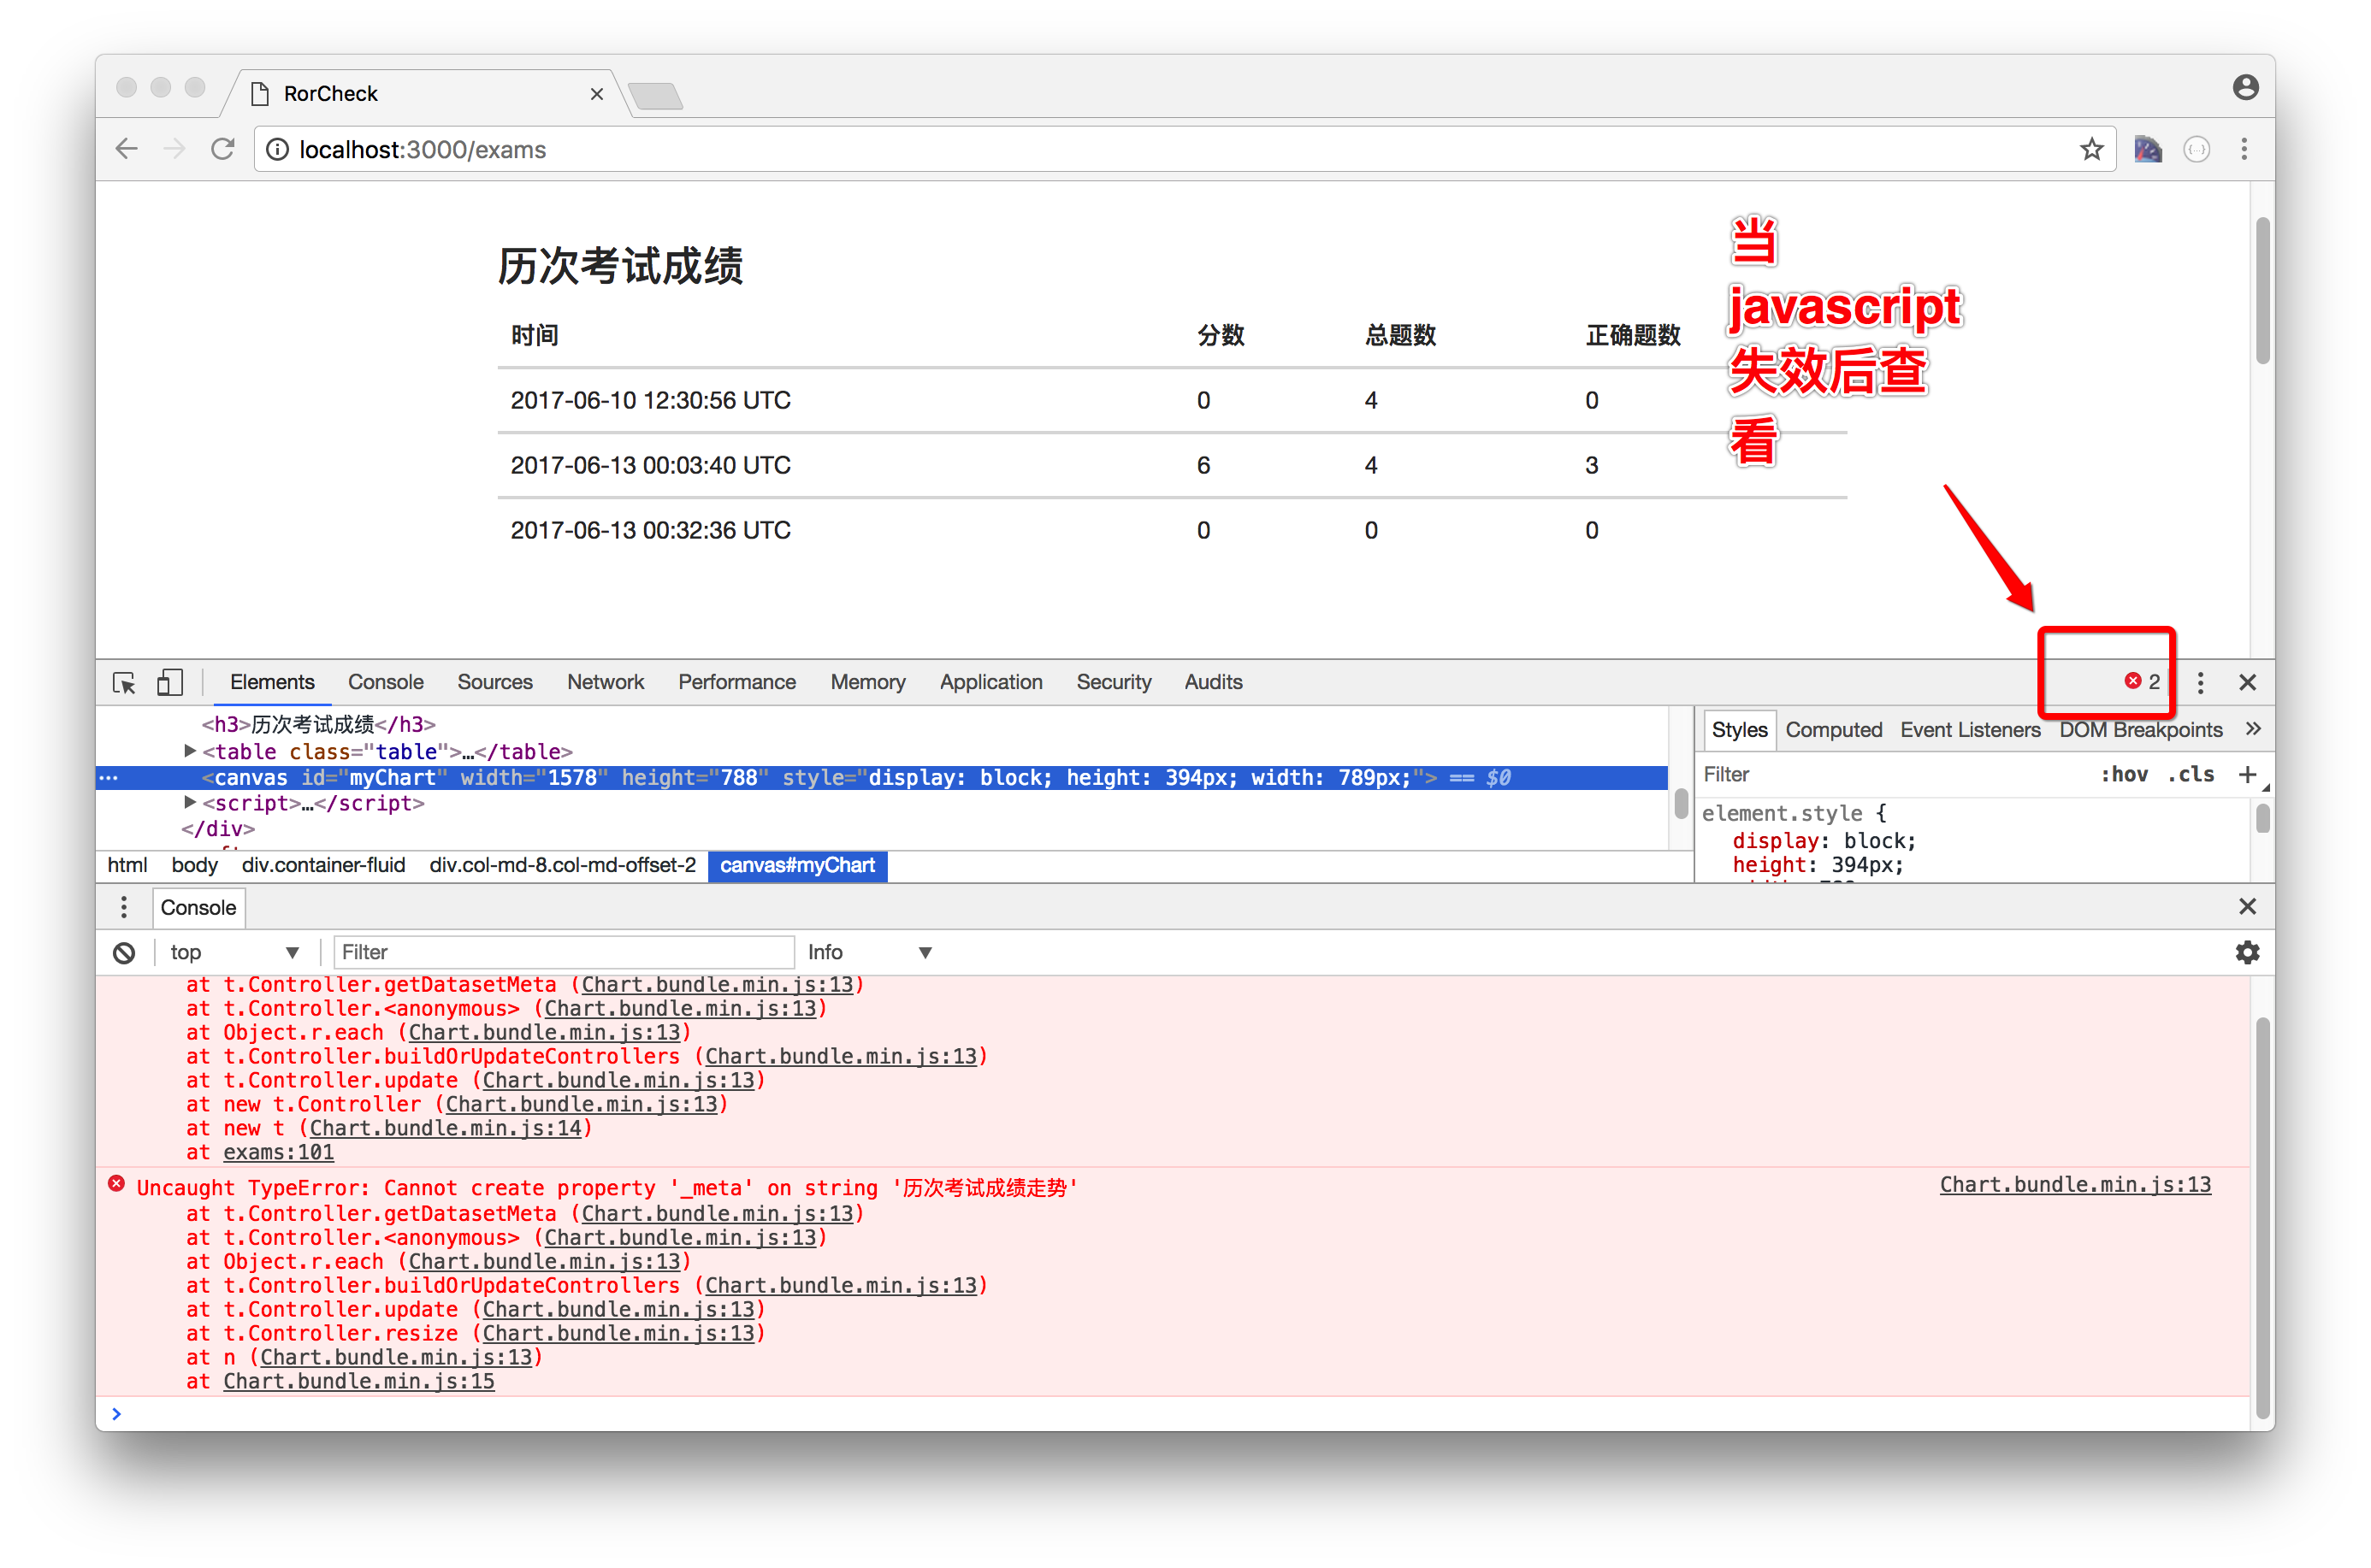Open the Application panel

(x=990, y=682)
